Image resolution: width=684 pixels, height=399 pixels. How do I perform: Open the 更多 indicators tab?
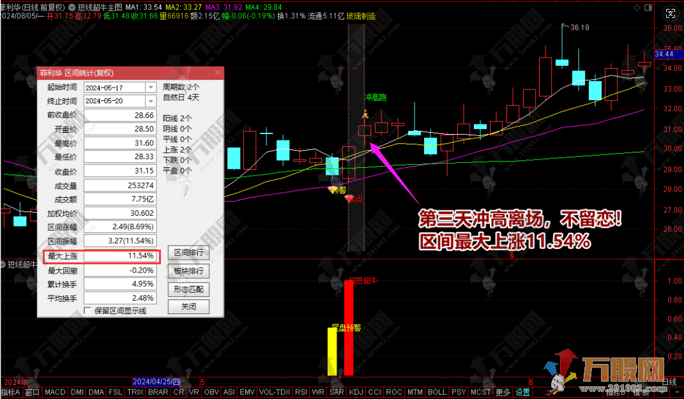pos(503,392)
